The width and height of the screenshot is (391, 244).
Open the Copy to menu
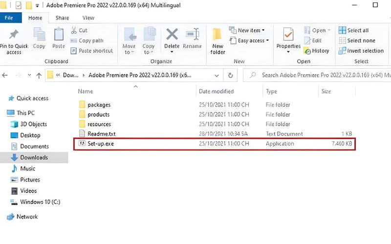pos(149,41)
